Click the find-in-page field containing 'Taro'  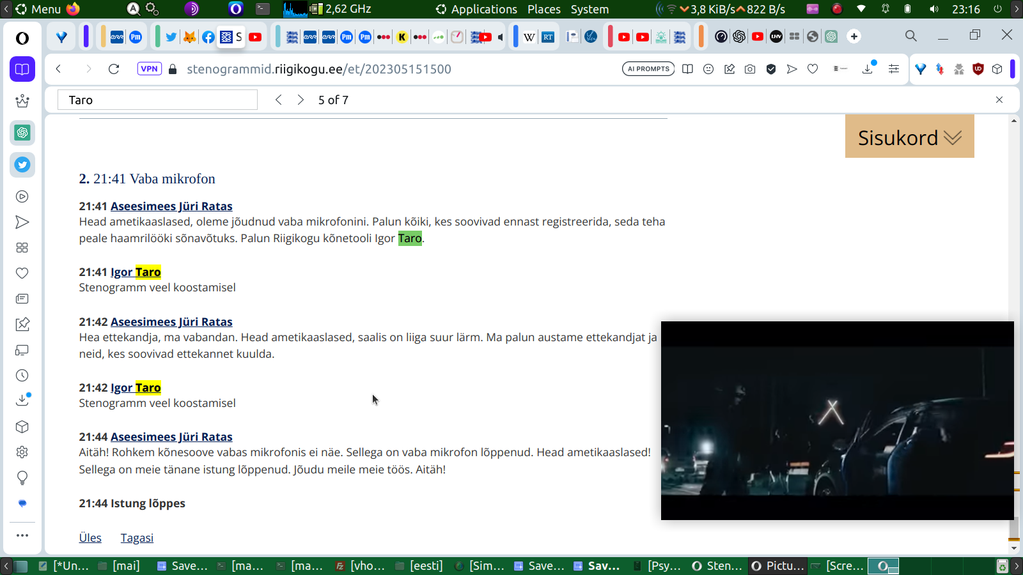click(x=158, y=100)
